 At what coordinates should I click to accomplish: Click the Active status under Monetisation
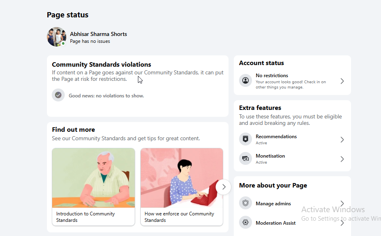coord(261,162)
